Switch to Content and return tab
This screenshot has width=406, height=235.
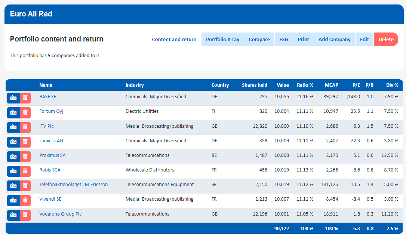(174, 39)
